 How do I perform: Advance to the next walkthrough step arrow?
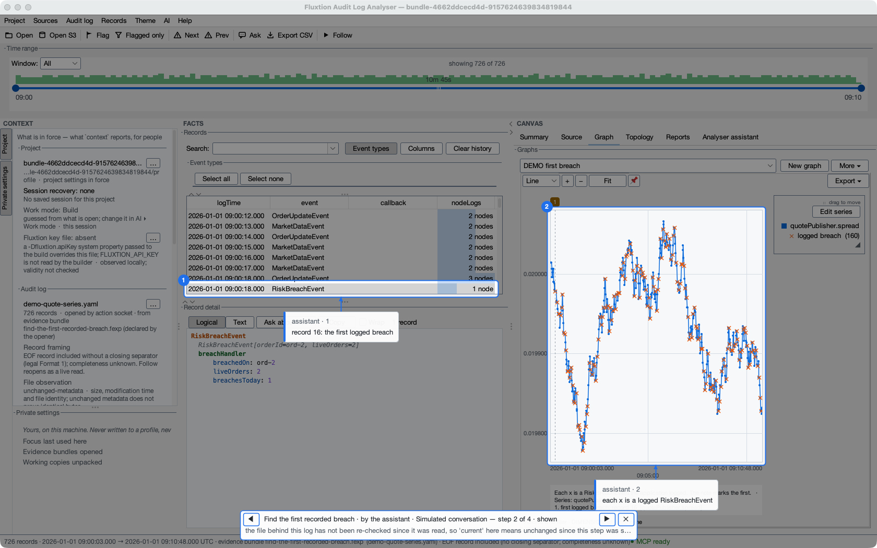(x=607, y=519)
